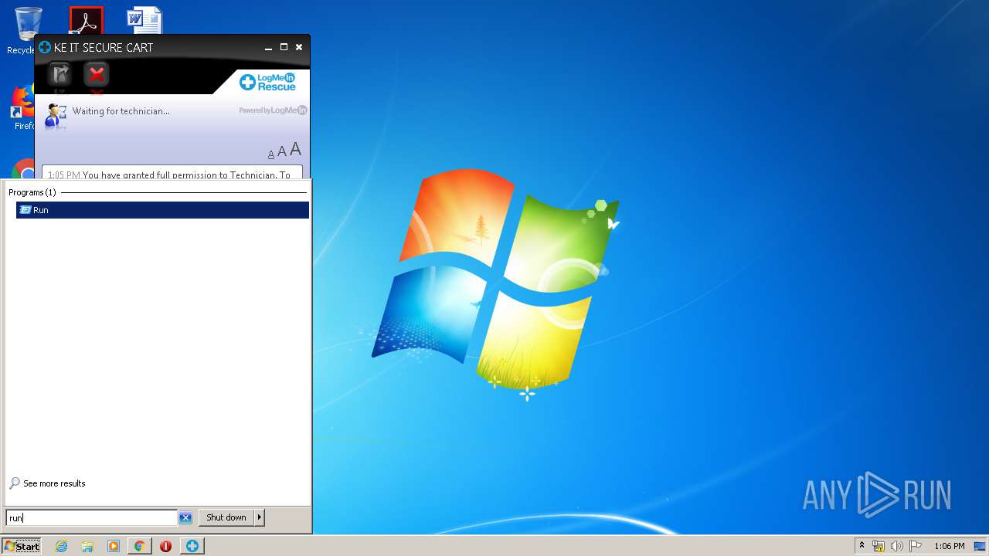Click the Programs (1) results header

[32, 192]
